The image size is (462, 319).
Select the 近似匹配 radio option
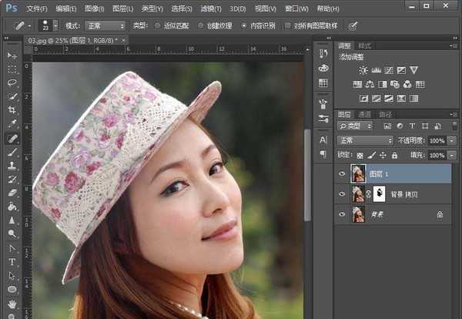158,25
